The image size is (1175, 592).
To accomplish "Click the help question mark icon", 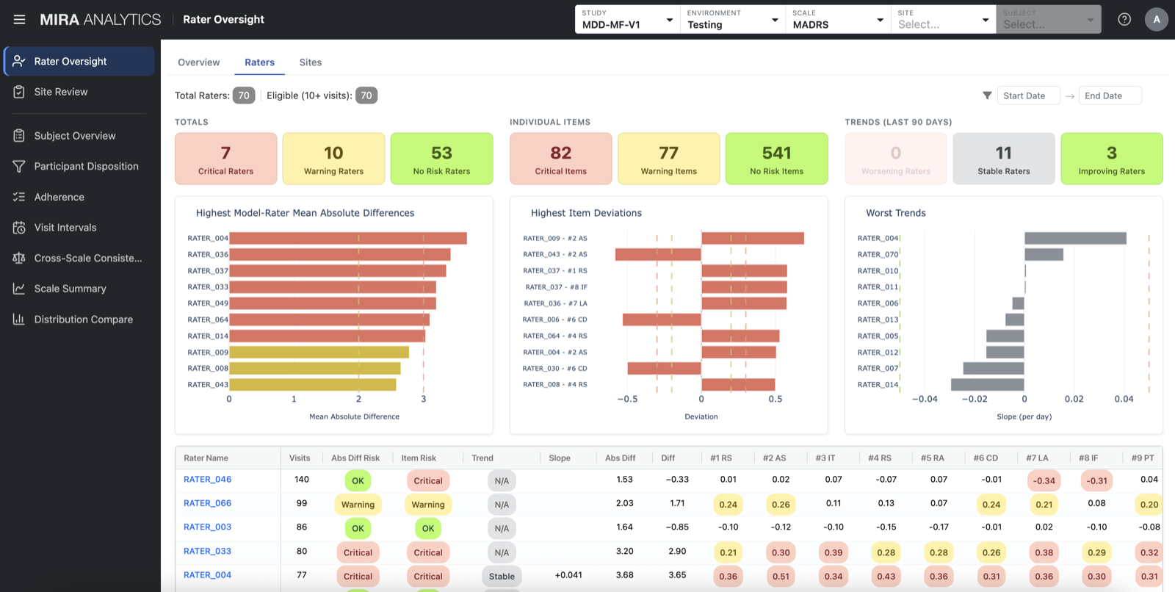I will coord(1124,20).
